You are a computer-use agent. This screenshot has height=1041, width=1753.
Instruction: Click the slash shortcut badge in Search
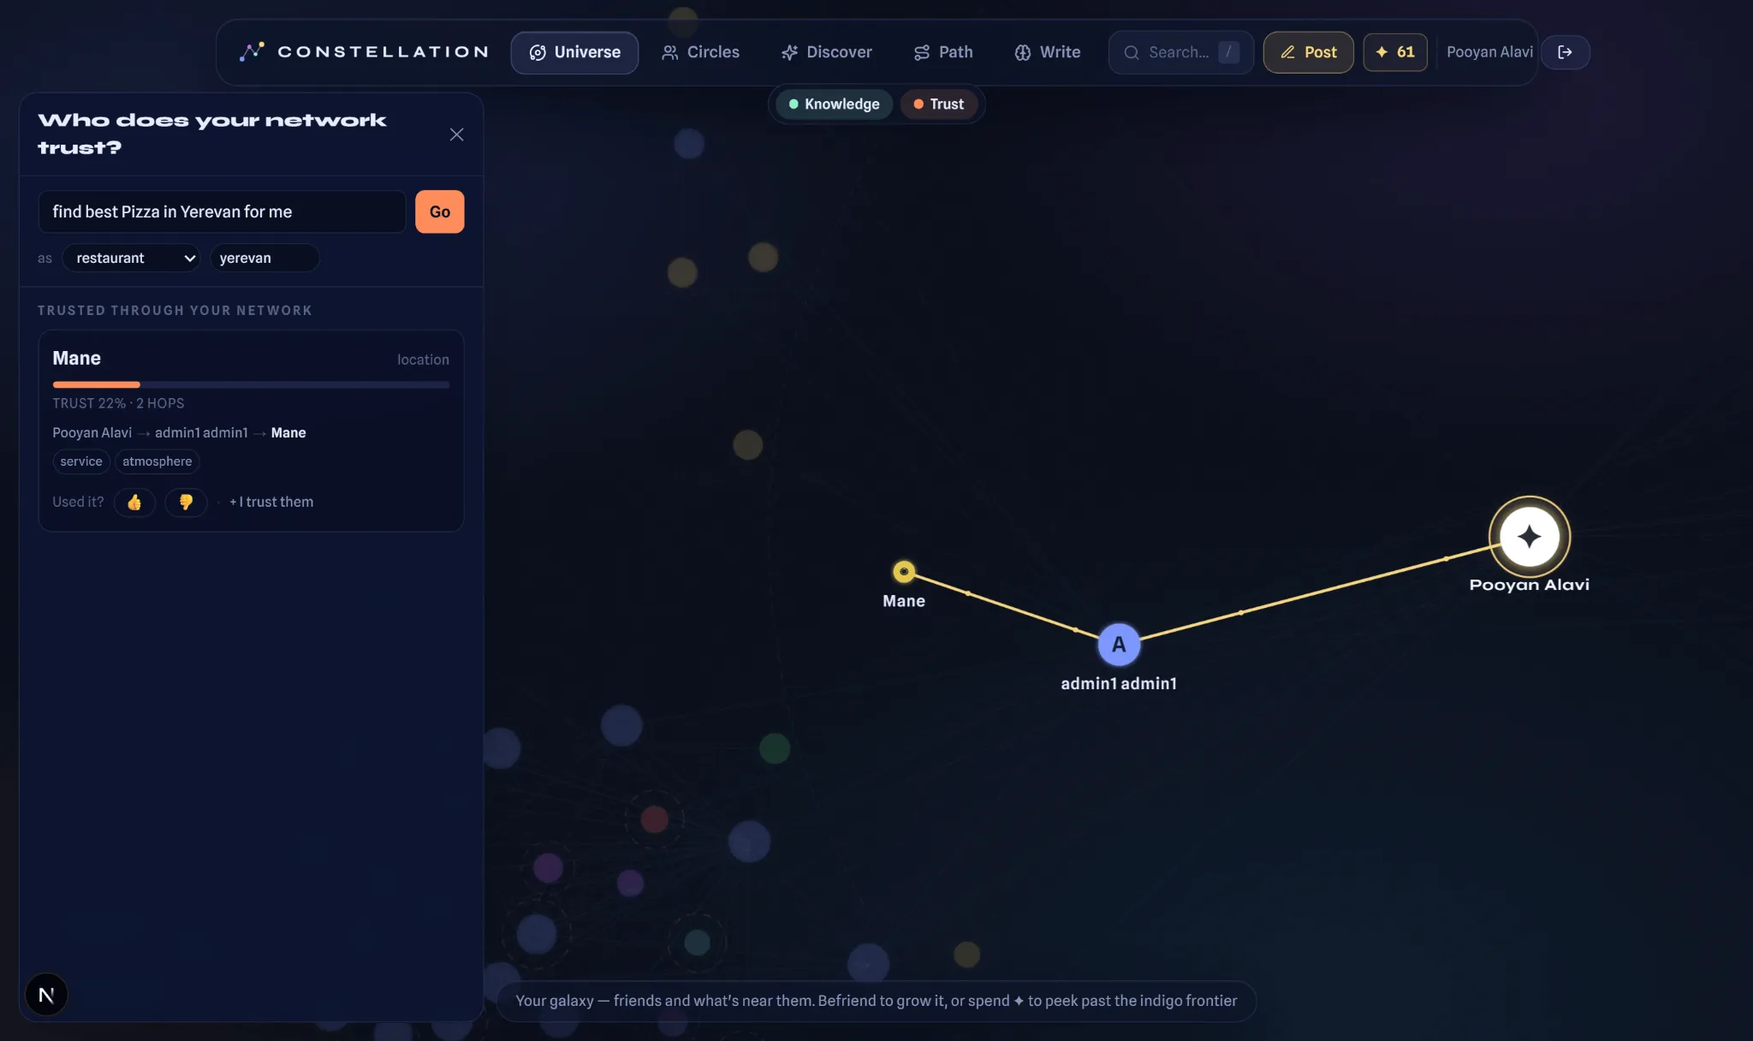pyautogui.click(x=1228, y=52)
